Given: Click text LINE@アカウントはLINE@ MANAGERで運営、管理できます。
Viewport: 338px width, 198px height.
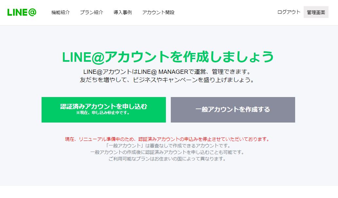Looking at the screenshot, I should (167, 72).
